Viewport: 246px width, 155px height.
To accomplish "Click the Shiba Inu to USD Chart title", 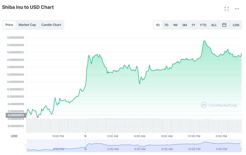I will click(28, 7).
